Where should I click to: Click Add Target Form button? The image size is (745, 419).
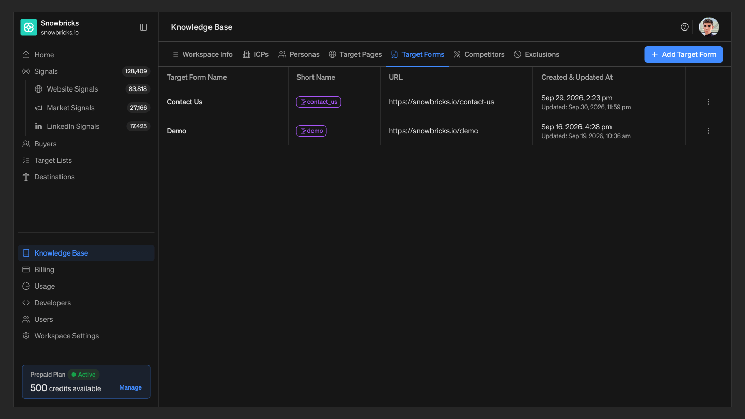click(683, 54)
